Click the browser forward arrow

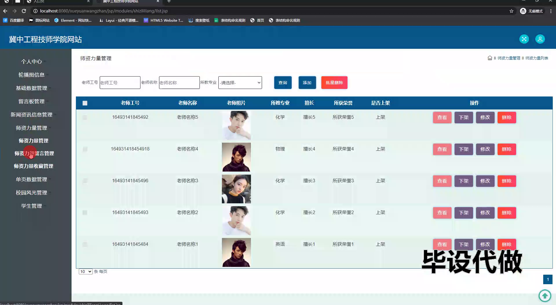tap(14, 11)
